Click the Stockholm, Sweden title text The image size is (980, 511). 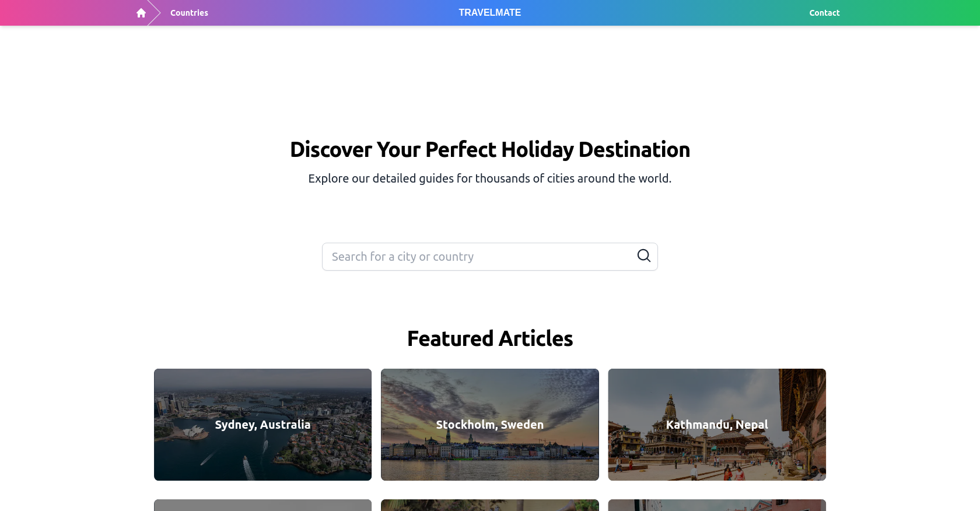point(490,425)
